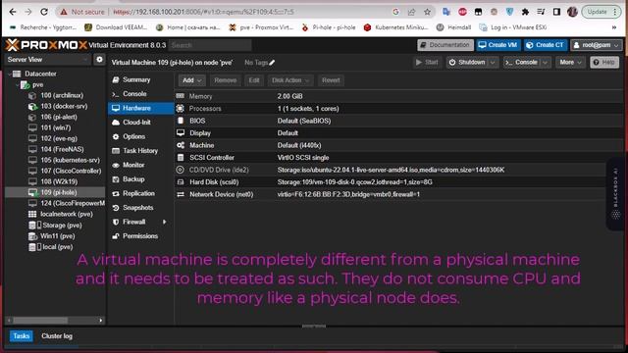Click the Help button
This screenshot has height=353, width=628.
pos(604,63)
